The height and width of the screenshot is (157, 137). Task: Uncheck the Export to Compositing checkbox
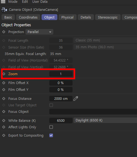click(x=51, y=135)
